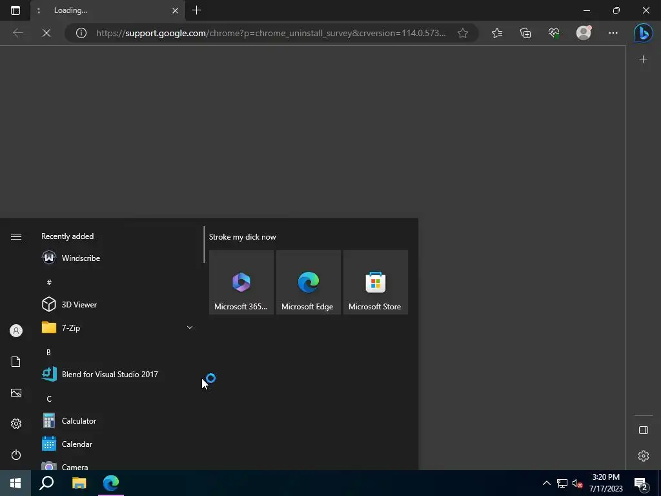Expand the 7-Zip folder chevron
661x496 pixels.
(x=190, y=327)
